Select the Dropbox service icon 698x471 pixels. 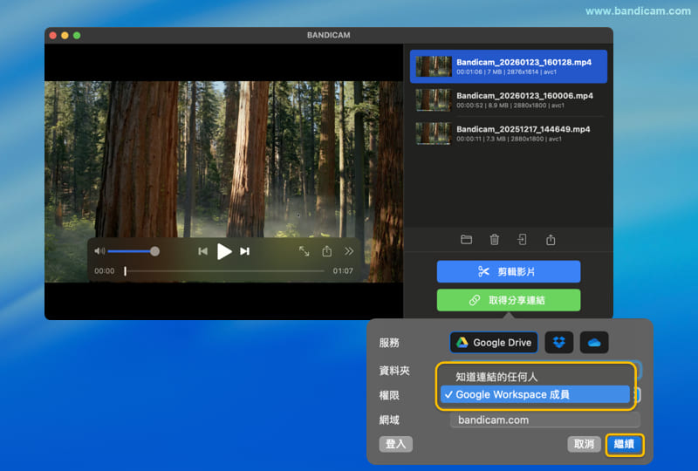tap(559, 343)
